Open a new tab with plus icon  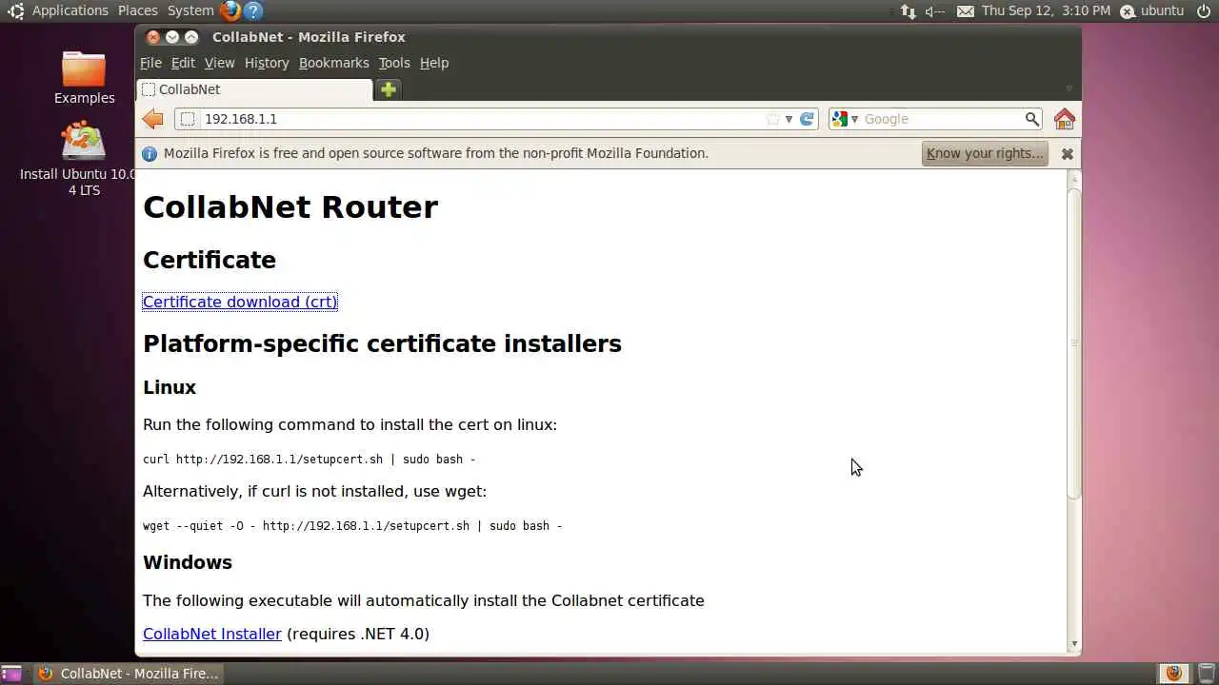click(388, 89)
